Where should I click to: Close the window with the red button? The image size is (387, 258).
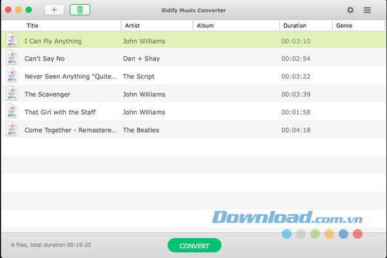coord(8,10)
